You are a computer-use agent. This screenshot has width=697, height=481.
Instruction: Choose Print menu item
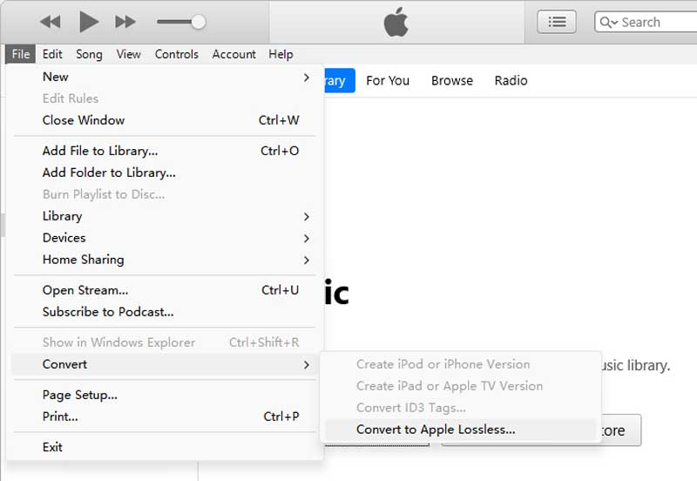click(x=165, y=417)
